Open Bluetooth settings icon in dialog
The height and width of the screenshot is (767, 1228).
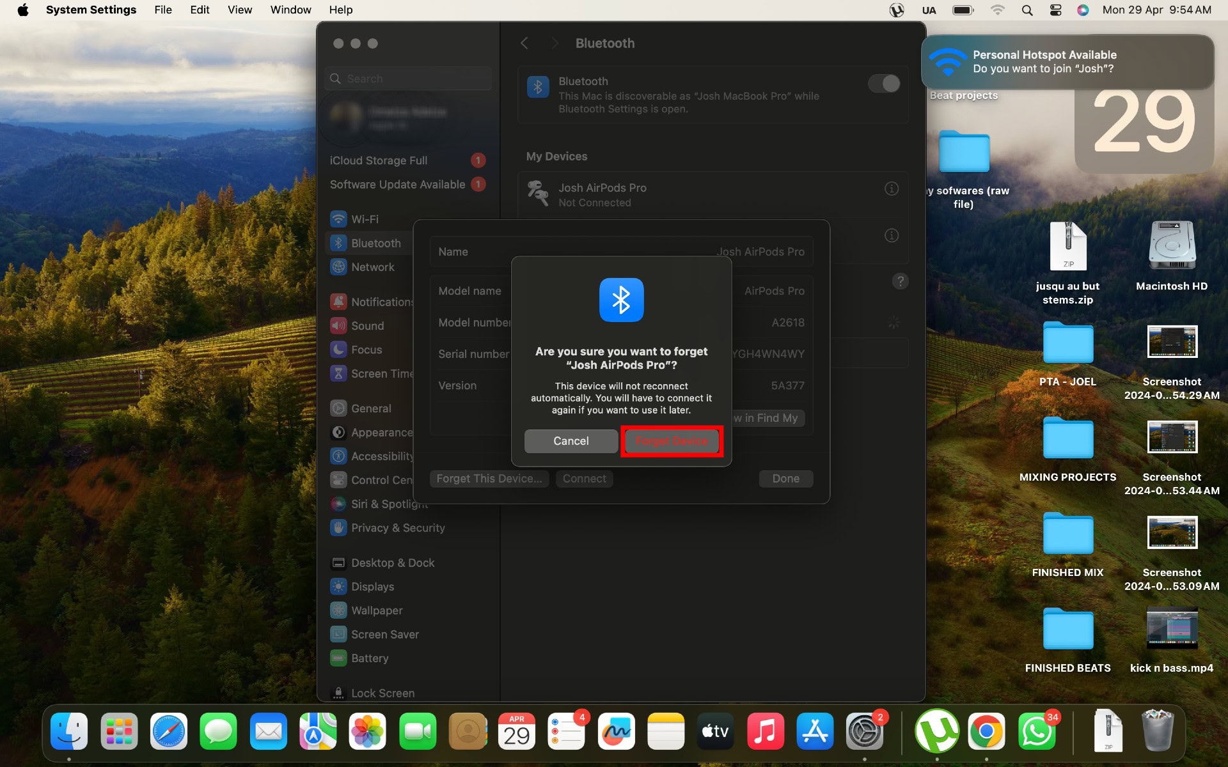coord(622,300)
